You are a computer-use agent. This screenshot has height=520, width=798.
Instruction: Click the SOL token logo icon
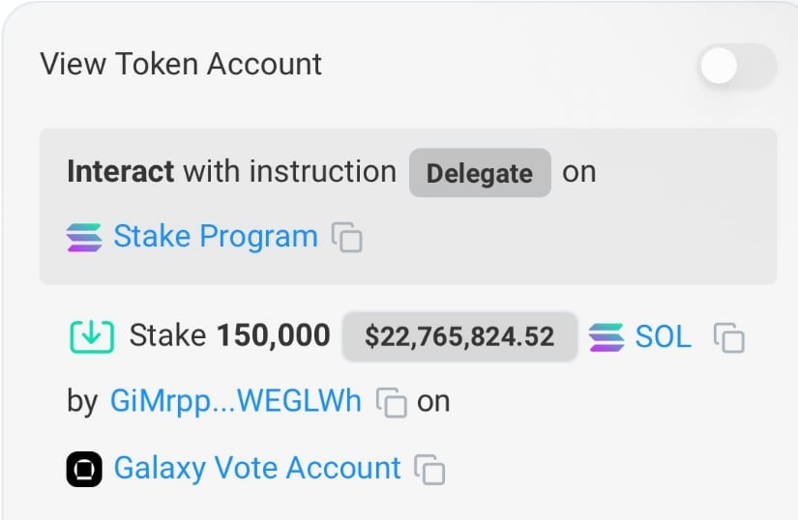(x=606, y=336)
